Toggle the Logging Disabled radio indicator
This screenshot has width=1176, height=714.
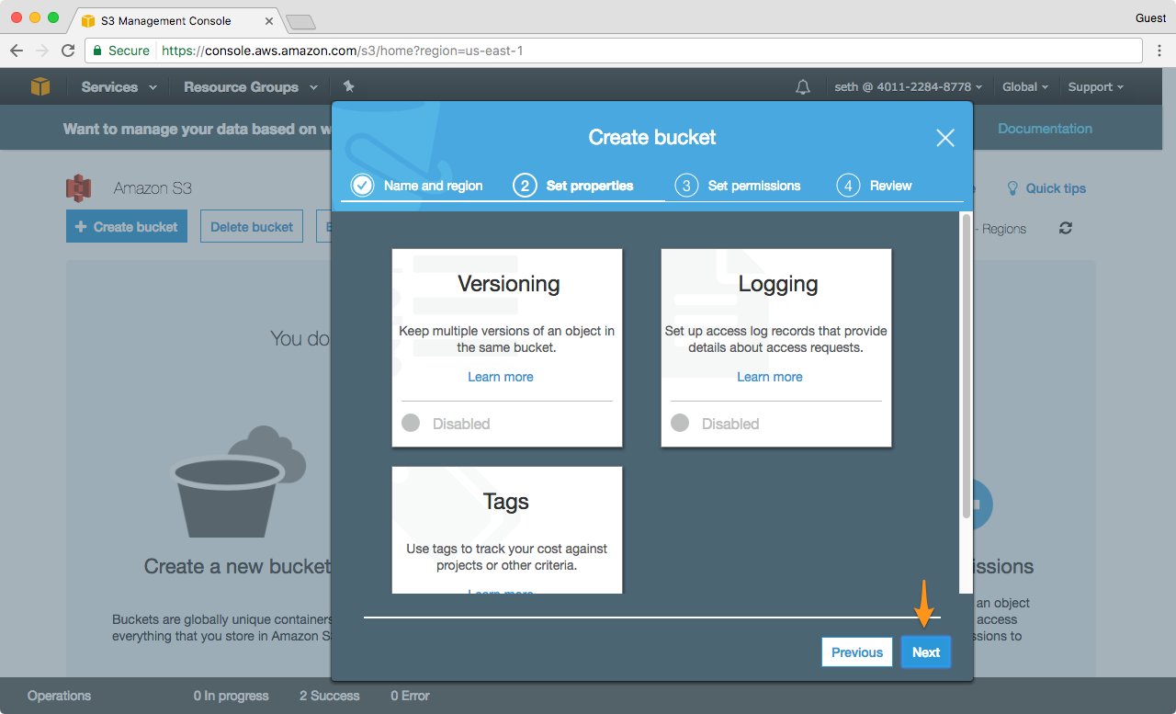click(x=680, y=423)
